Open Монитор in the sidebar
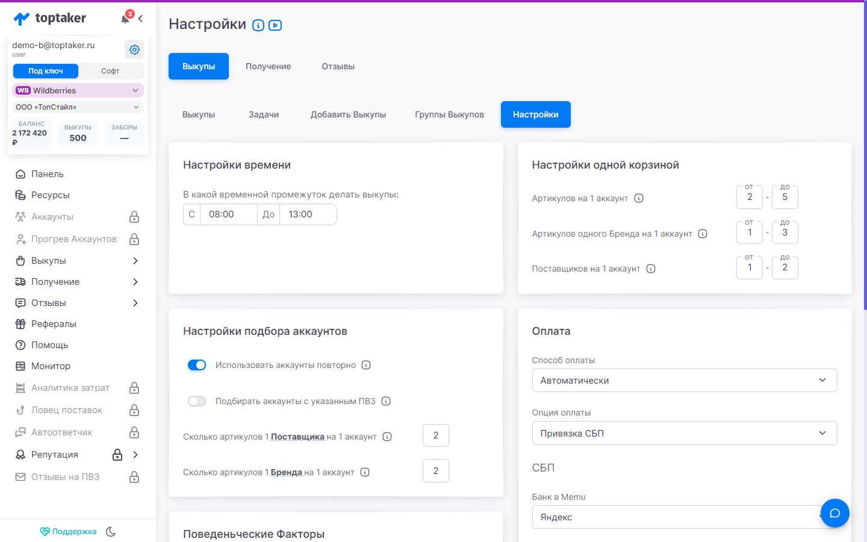The height and width of the screenshot is (542, 867). (x=51, y=366)
